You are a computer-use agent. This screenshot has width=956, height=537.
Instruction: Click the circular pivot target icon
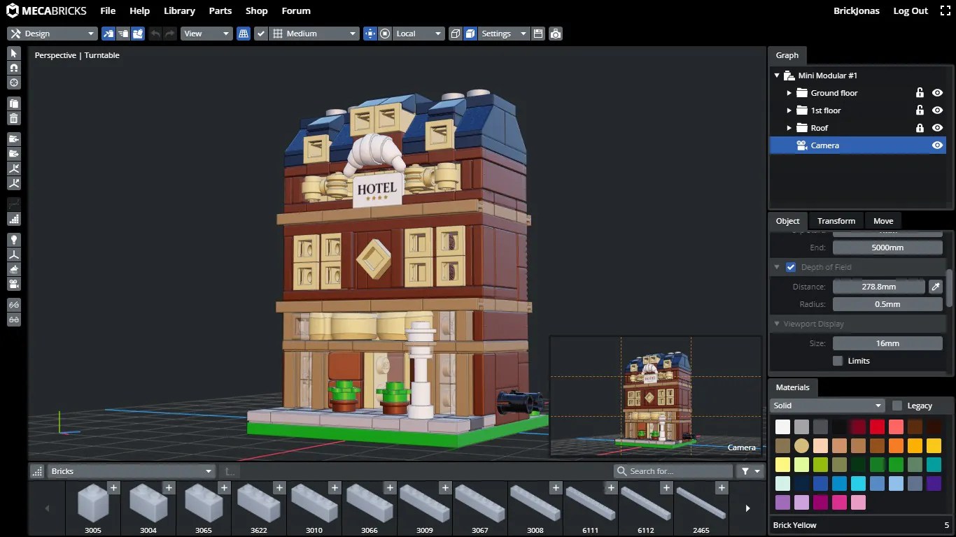coord(385,34)
